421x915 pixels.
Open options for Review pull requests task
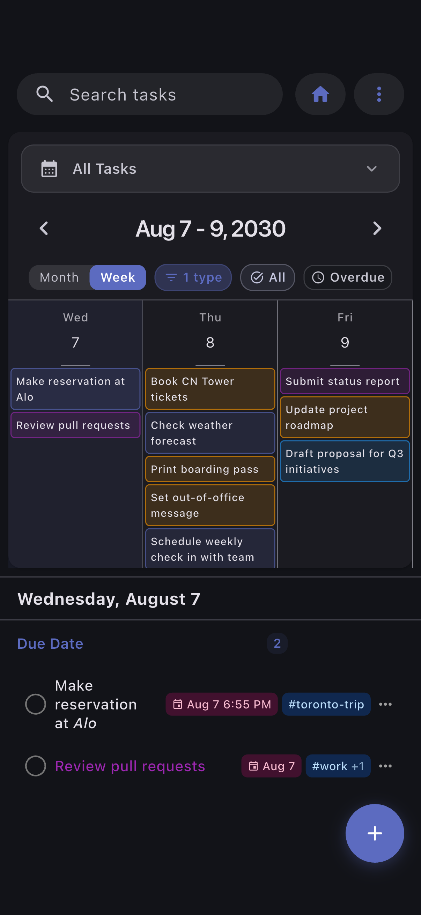(x=385, y=766)
